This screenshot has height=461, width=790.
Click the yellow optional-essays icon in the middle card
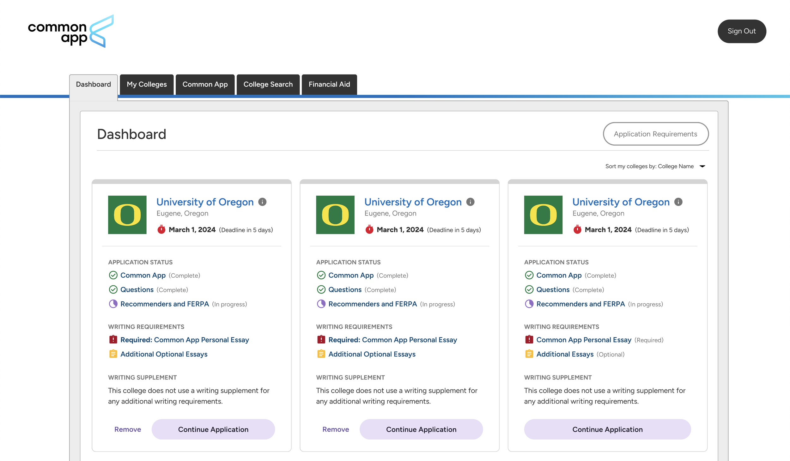[x=321, y=354]
